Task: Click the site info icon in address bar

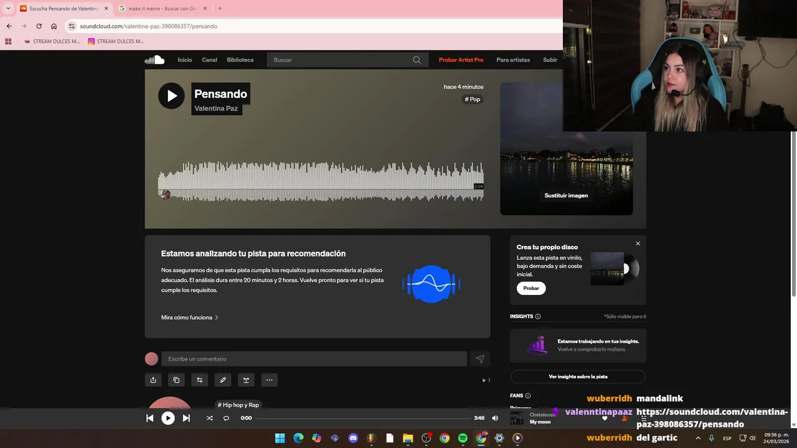Action: 72,26
